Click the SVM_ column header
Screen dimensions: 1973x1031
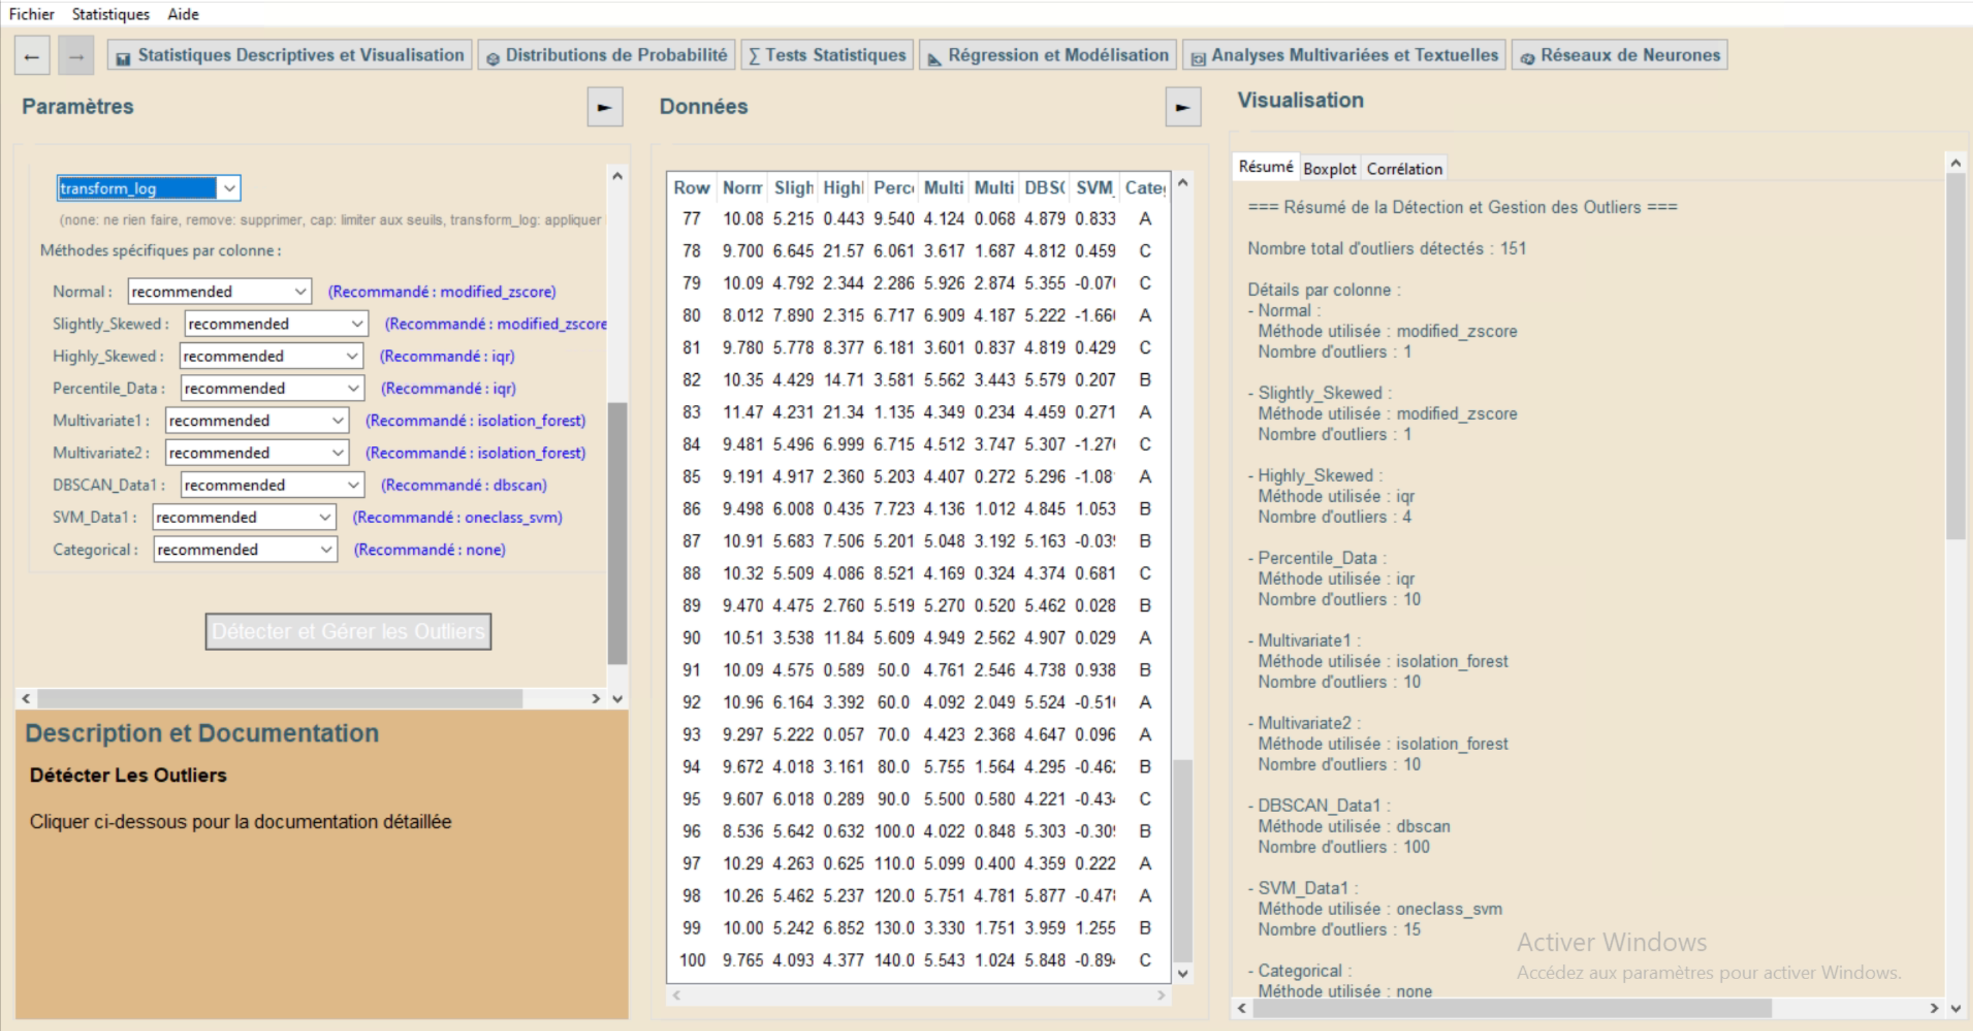point(1094,187)
